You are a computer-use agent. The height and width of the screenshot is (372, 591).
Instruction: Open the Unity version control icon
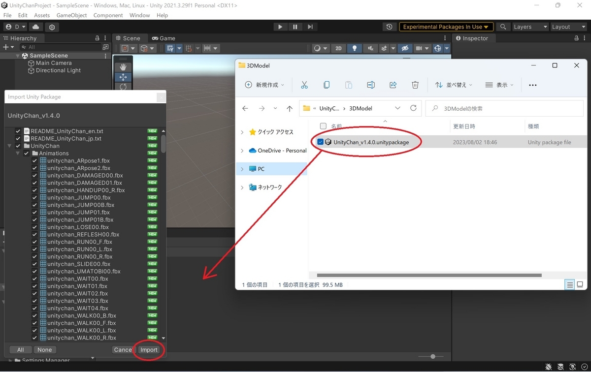tap(52, 27)
